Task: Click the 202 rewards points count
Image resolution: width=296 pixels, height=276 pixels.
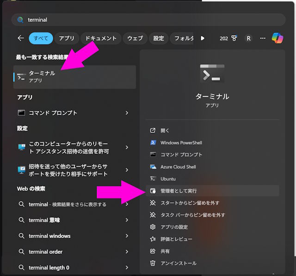Action: pos(224,38)
